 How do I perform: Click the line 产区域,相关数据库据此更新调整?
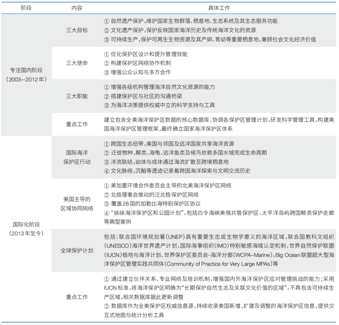144,297
